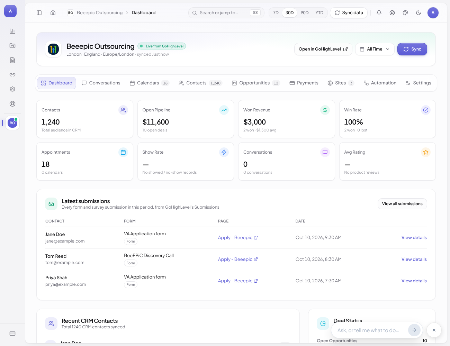This screenshot has height=346, width=450.
Task: Click the purple Sync button
Action: click(x=412, y=49)
